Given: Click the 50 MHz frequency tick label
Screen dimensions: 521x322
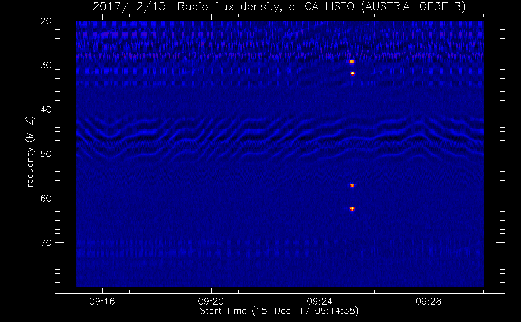Looking at the screenshot, I should tap(46, 154).
